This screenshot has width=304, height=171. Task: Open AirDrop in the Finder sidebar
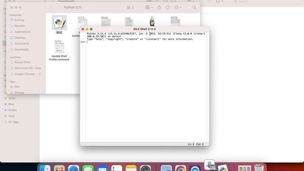(x=19, y=20)
